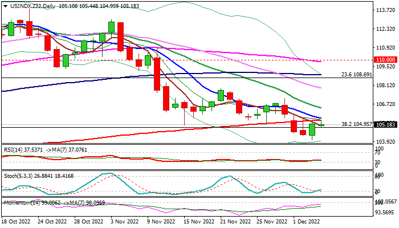The height and width of the screenshot is (228, 399).
Task: Click the 113.720 price axis label
Action: [x=386, y=10]
